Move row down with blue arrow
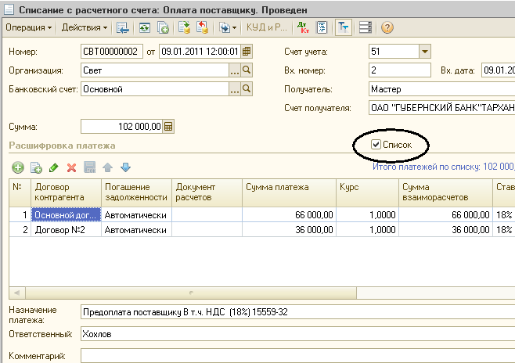515x363 pixels. [125, 167]
